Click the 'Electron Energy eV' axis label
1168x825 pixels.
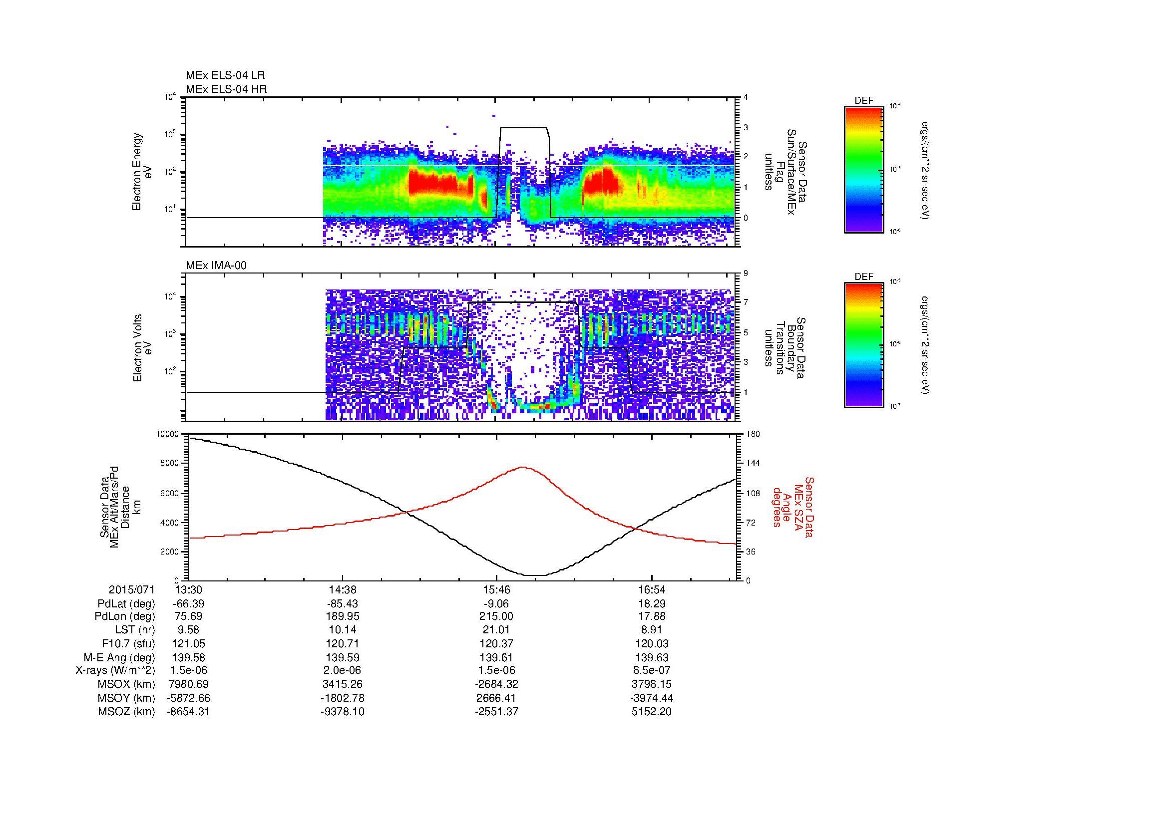[142, 172]
